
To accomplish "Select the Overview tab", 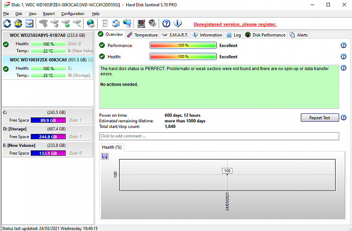I will pos(111,34).
